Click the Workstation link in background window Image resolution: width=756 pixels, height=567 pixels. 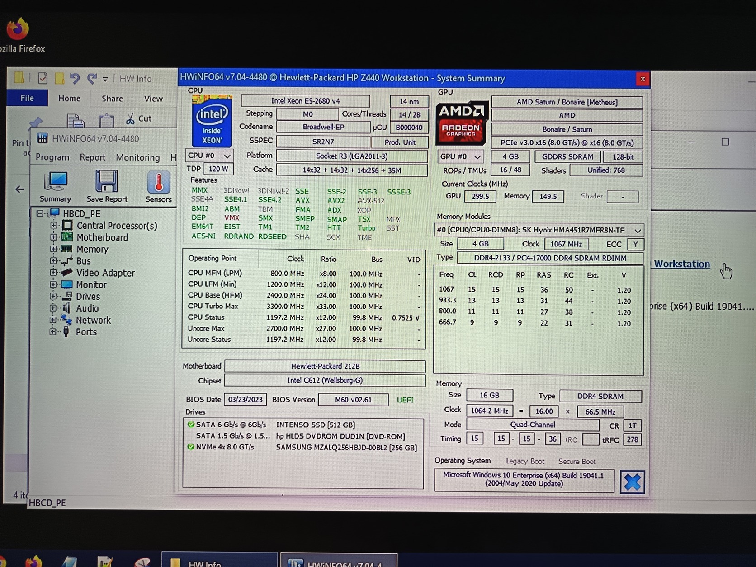pos(682,264)
